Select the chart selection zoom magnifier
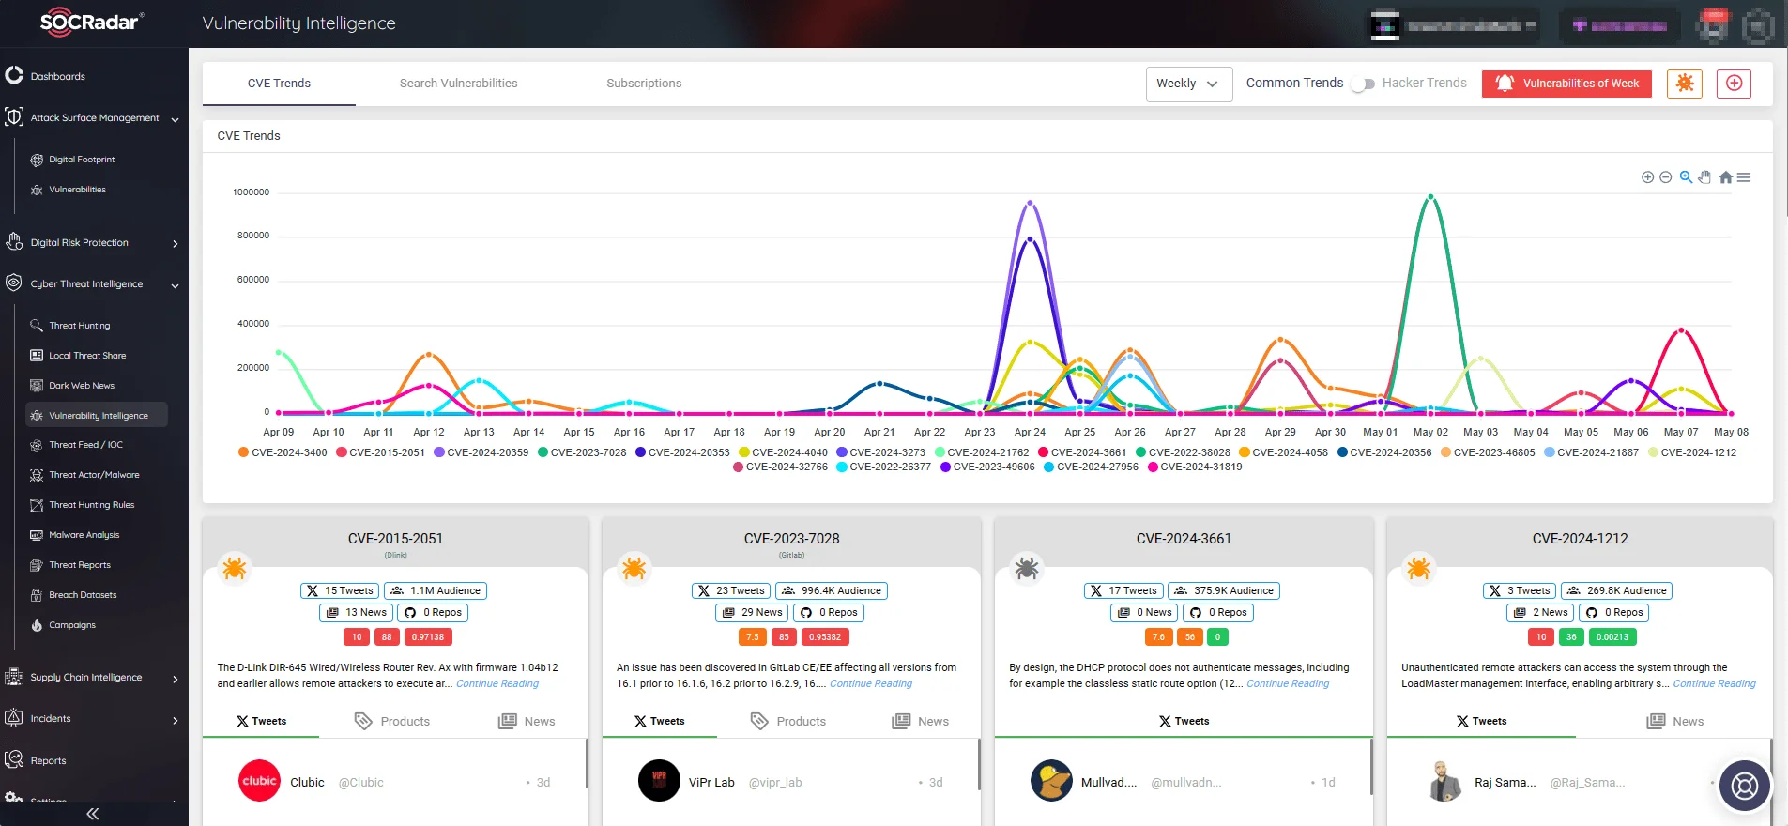This screenshot has width=1788, height=826. point(1686,177)
